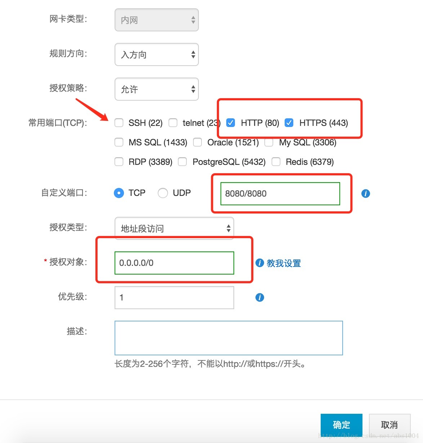The width and height of the screenshot is (423, 443).
Task: Check the My SQL (3306) checkbox
Action: (269, 142)
